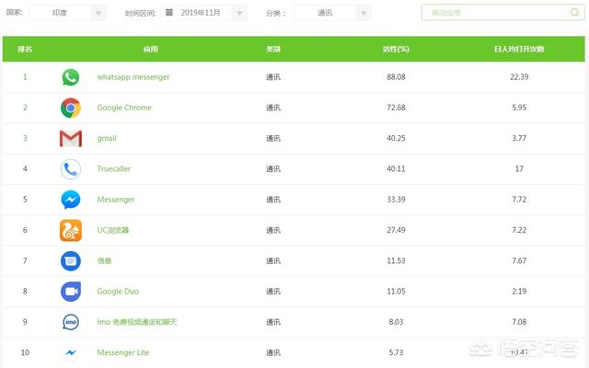Viewport: 589px width, 368px height.
Task: Open the Truecaller app name link
Action: [x=114, y=168]
